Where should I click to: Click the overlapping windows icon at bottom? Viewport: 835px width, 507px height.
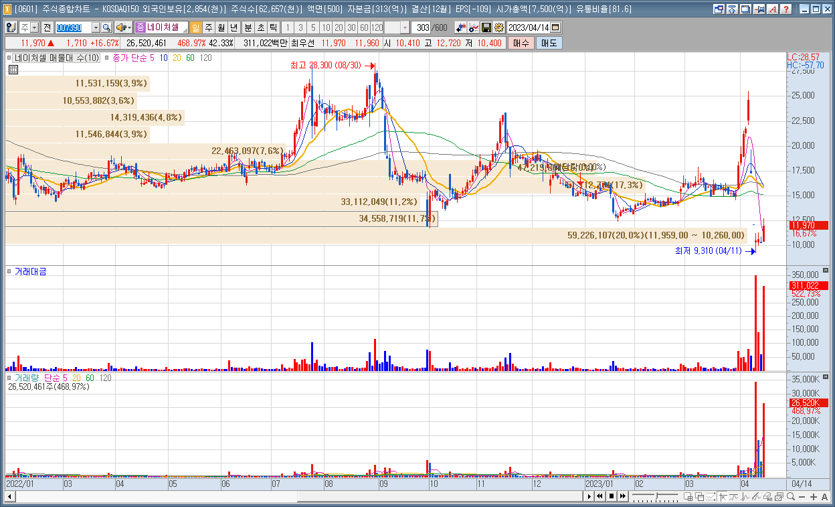tap(699, 496)
